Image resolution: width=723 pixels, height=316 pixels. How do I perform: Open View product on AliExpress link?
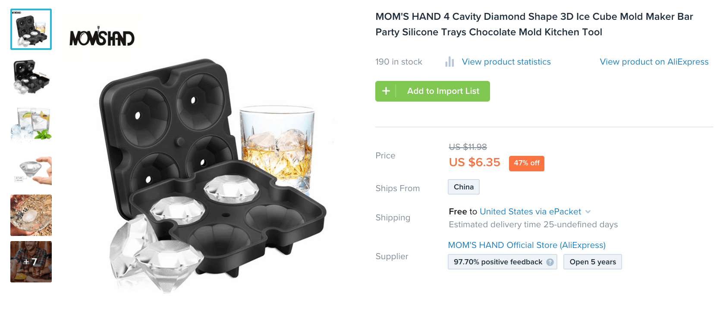[x=654, y=62]
